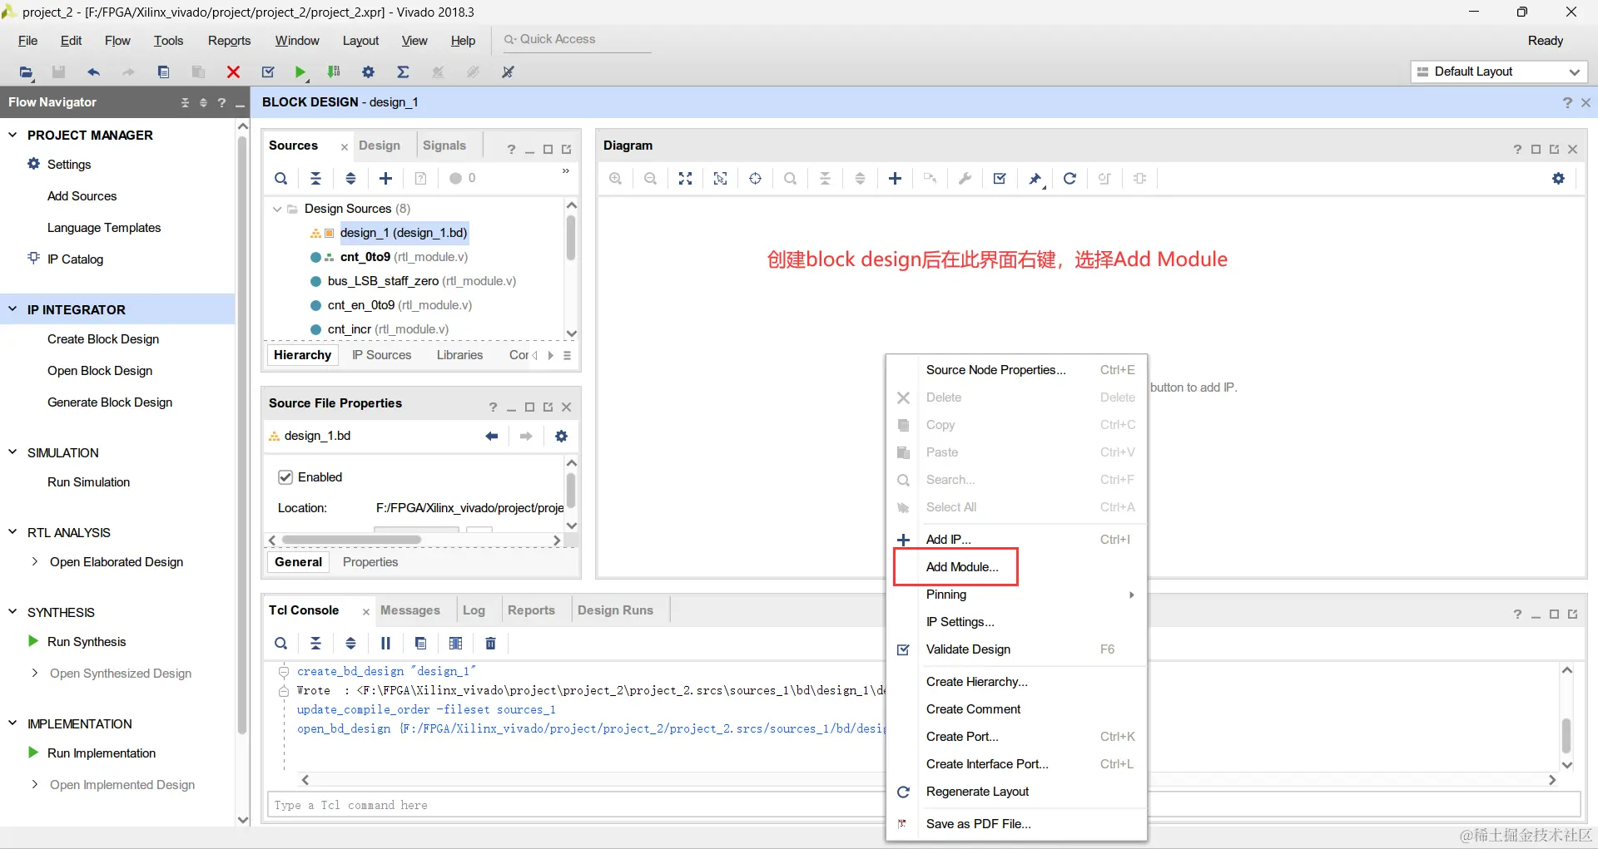This screenshot has height=849, width=1598.
Task: Select design_1 (design_1.bd) in Sources
Action: click(404, 233)
